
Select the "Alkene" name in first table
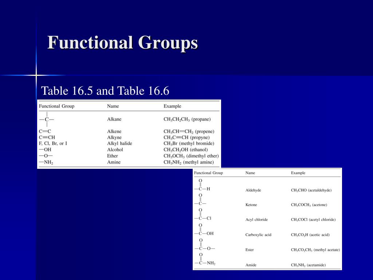[x=114, y=131]
